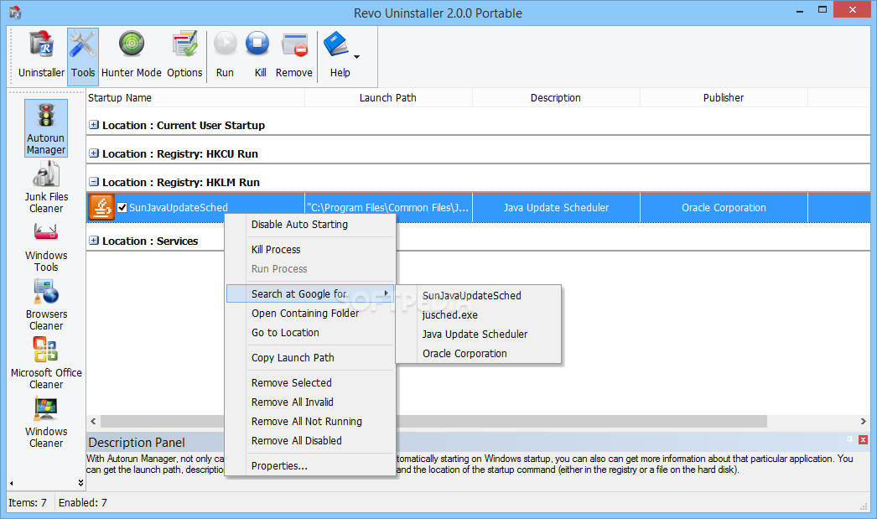Expand more sidebar tools chevron

80,483
